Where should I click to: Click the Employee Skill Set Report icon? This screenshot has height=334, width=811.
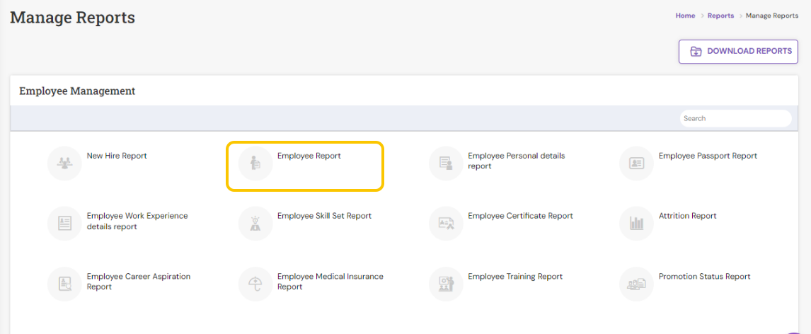pos(255,224)
